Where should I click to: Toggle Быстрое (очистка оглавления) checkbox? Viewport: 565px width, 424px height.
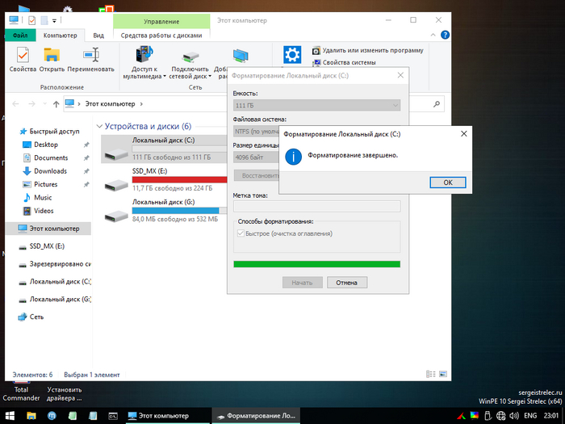pyautogui.click(x=241, y=233)
